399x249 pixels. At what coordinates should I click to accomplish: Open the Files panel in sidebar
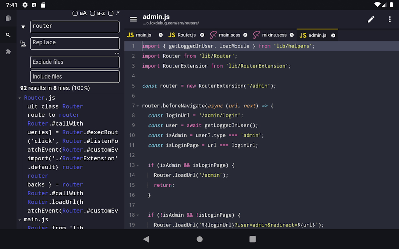(x=8, y=18)
